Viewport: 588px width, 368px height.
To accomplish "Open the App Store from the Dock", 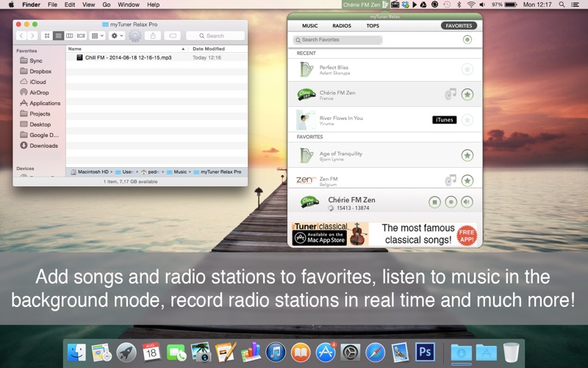I will (x=326, y=353).
